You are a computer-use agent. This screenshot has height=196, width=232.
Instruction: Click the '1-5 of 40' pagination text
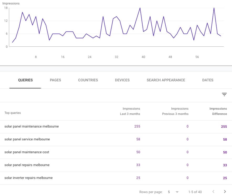(x=195, y=192)
